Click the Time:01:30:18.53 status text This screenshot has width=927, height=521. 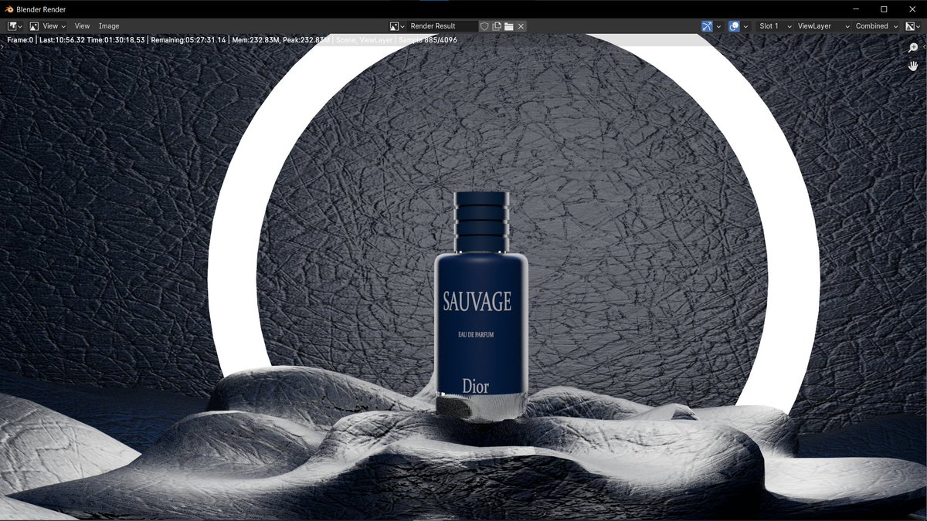[x=116, y=39]
